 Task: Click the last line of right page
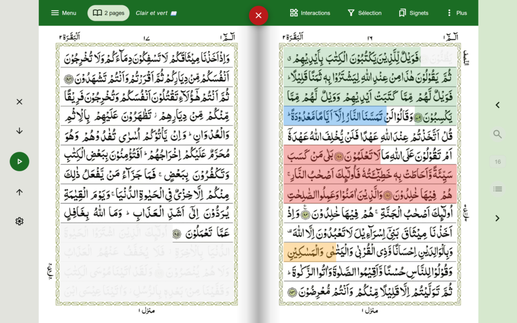coord(370,291)
